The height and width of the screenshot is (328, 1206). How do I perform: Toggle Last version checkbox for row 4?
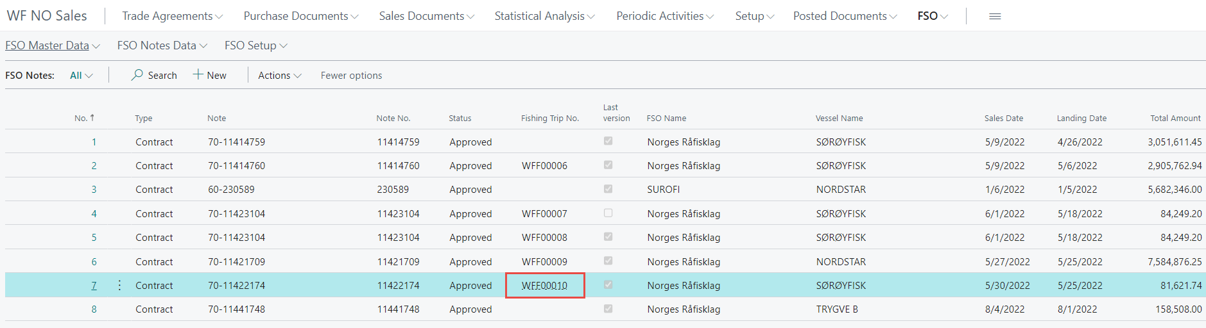tap(608, 213)
